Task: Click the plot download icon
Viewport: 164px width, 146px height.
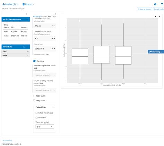Action: click(x=160, y=17)
